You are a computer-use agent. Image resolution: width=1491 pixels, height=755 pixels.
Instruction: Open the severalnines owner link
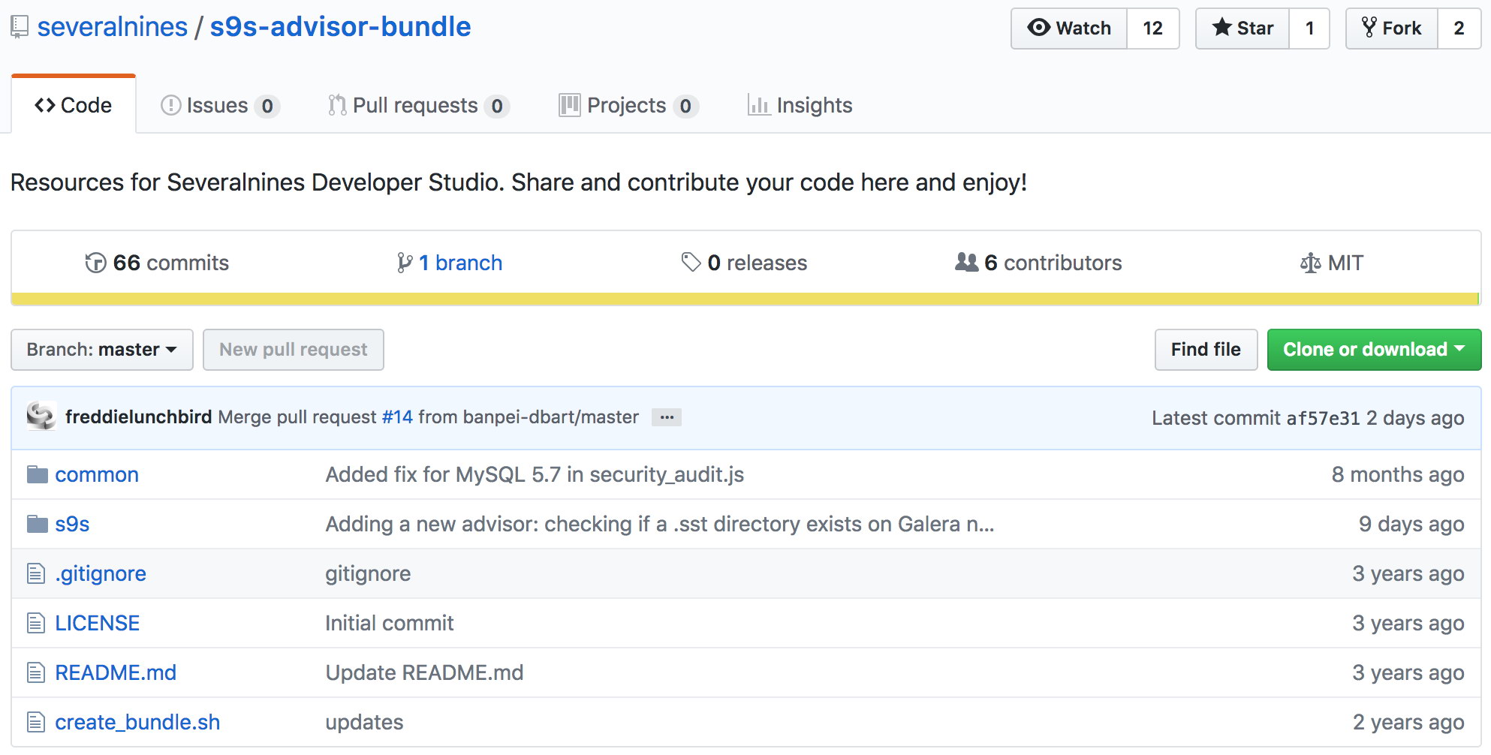[113, 27]
